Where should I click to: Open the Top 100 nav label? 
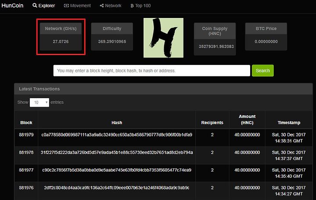coord(143,6)
